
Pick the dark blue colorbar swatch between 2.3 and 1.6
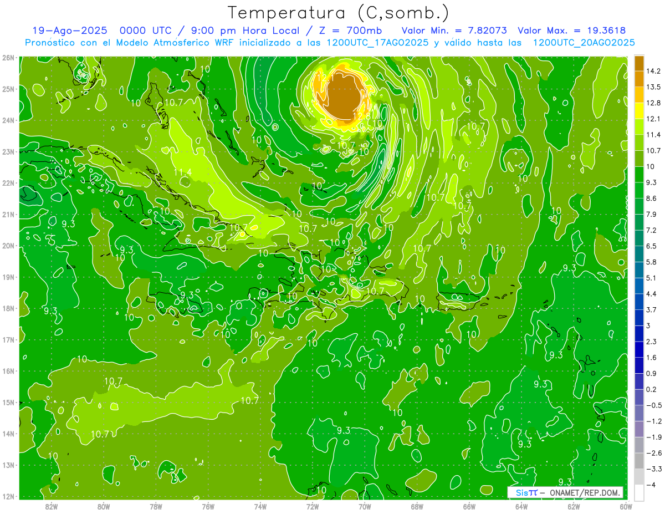point(639,350)
